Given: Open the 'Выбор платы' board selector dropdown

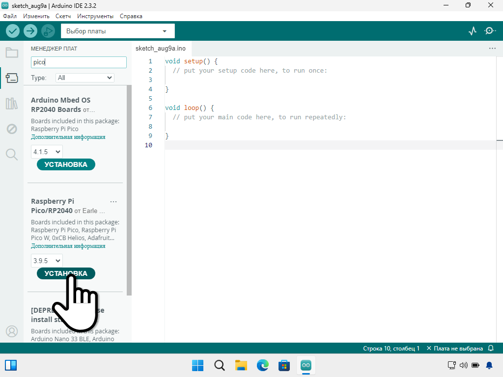Looking at the screenshot, I should click(x=118, y=31).
